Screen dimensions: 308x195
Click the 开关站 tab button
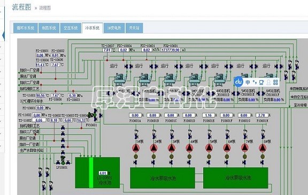(134, 28)
